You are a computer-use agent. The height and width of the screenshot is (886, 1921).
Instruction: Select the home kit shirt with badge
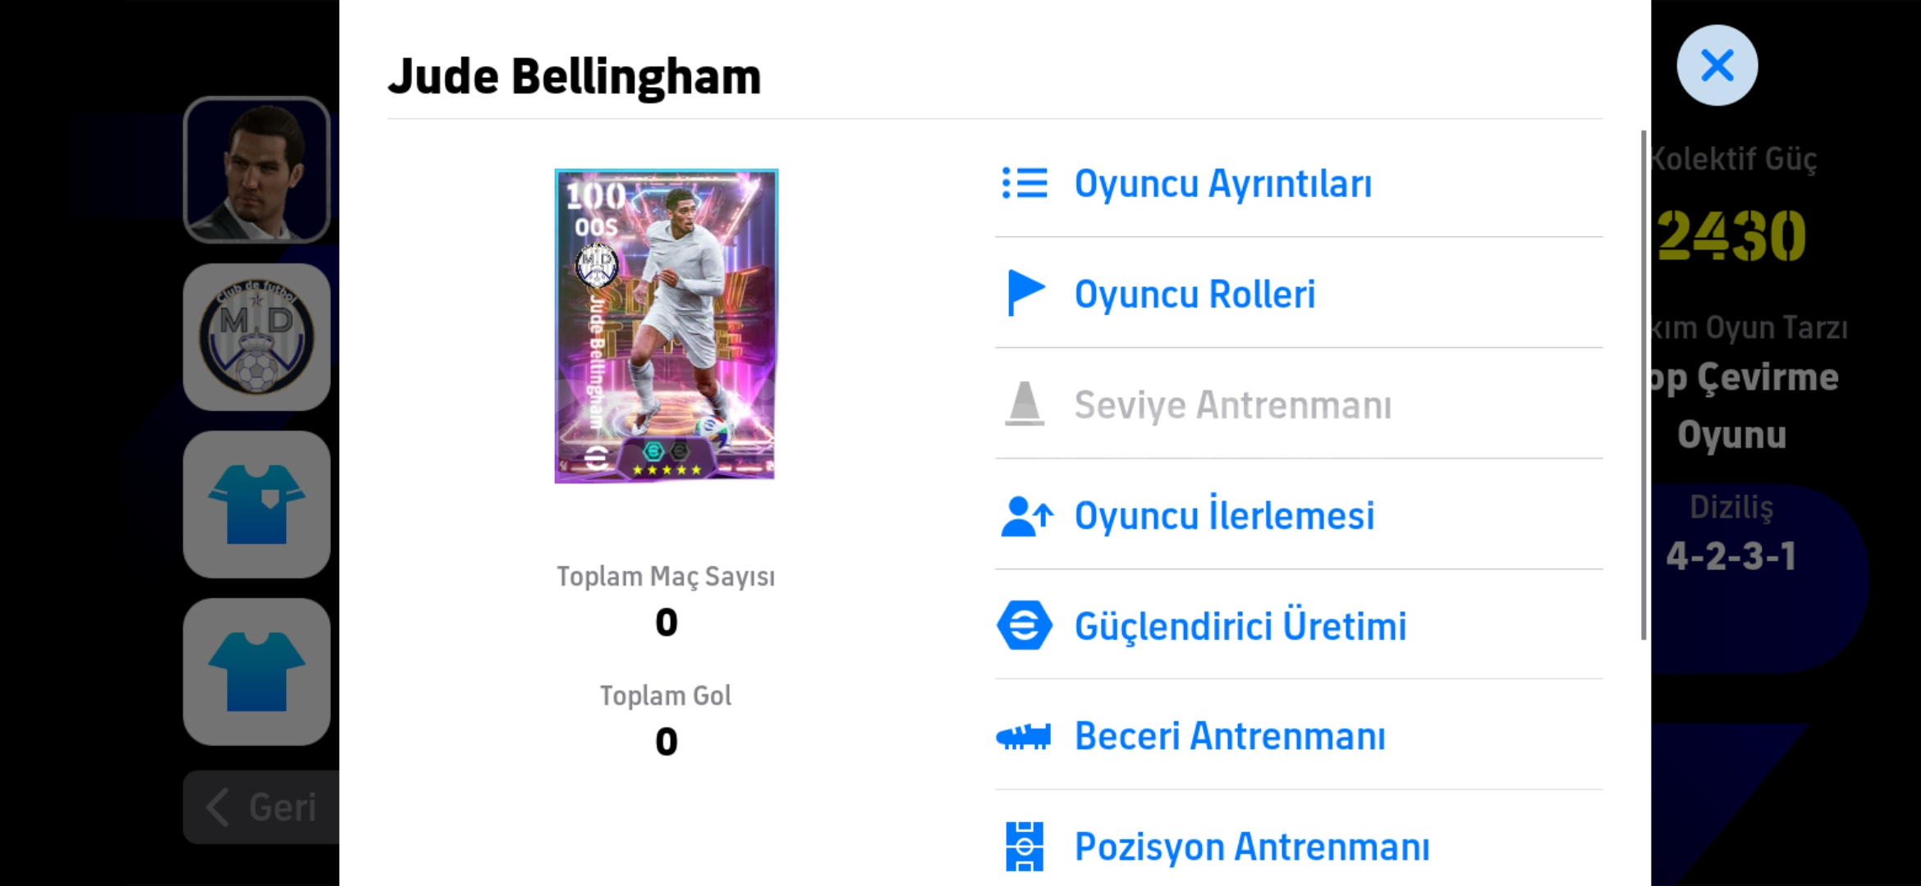coord(257,505)
